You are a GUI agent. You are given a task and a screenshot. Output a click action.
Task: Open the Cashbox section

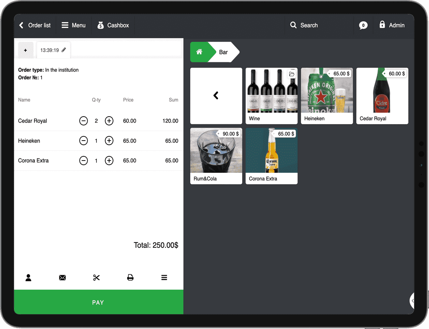(113, 25)
